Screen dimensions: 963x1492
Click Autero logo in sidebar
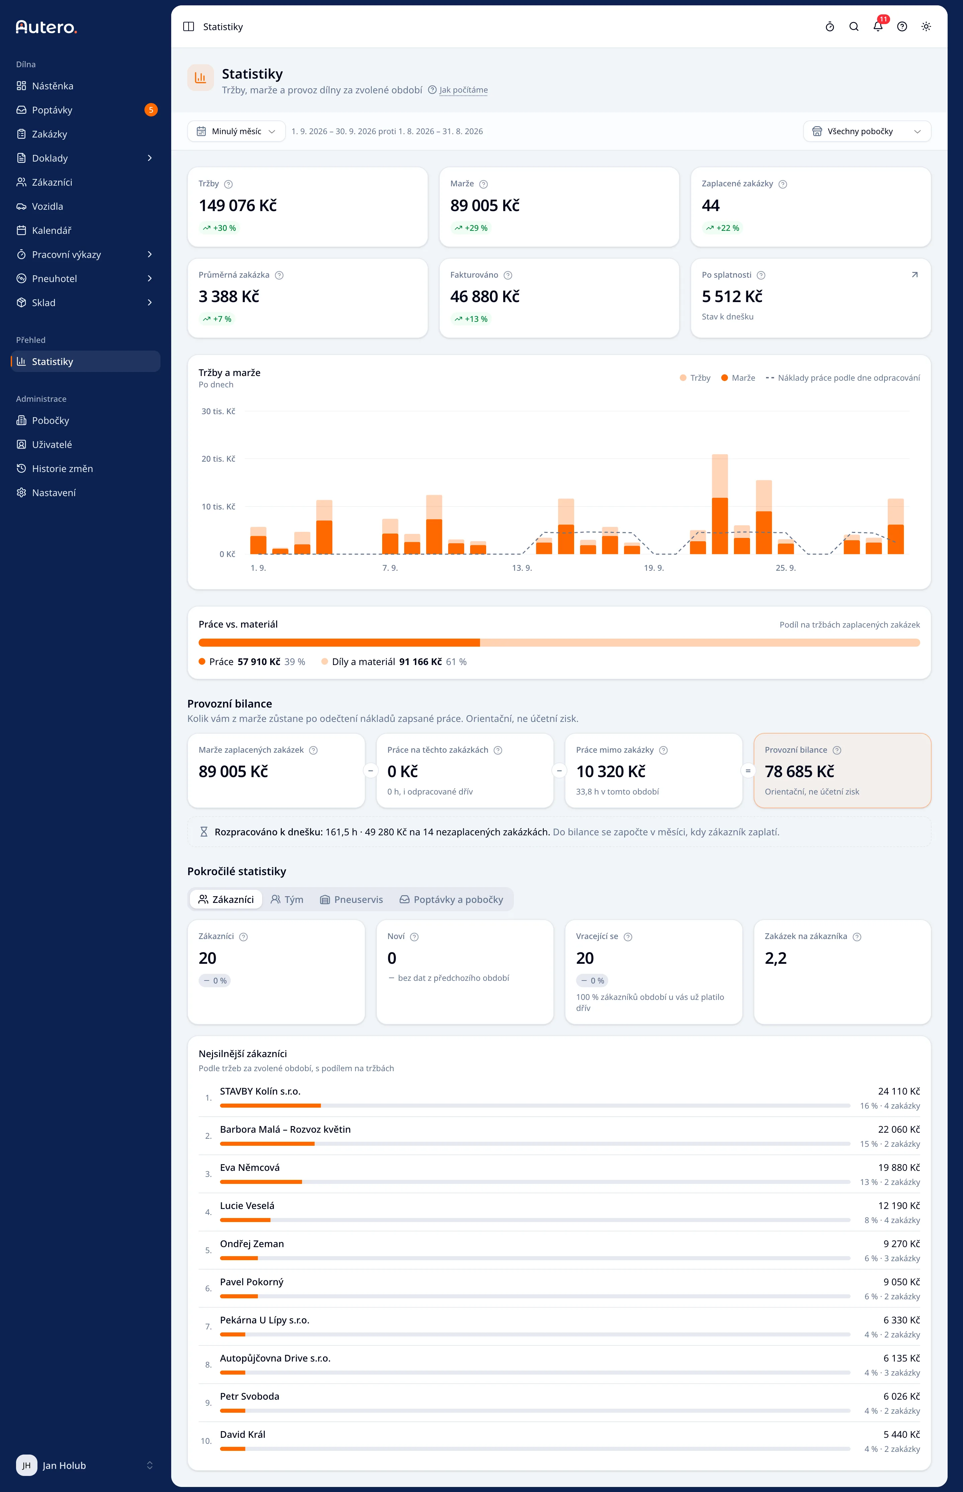(46, 27)
